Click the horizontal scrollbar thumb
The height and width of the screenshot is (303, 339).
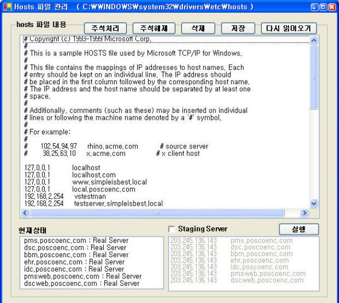pos(157,213)
